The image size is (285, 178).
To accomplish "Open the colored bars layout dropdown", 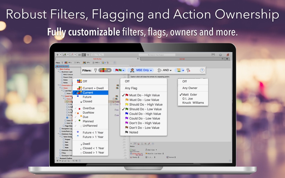I will (179, 70).
